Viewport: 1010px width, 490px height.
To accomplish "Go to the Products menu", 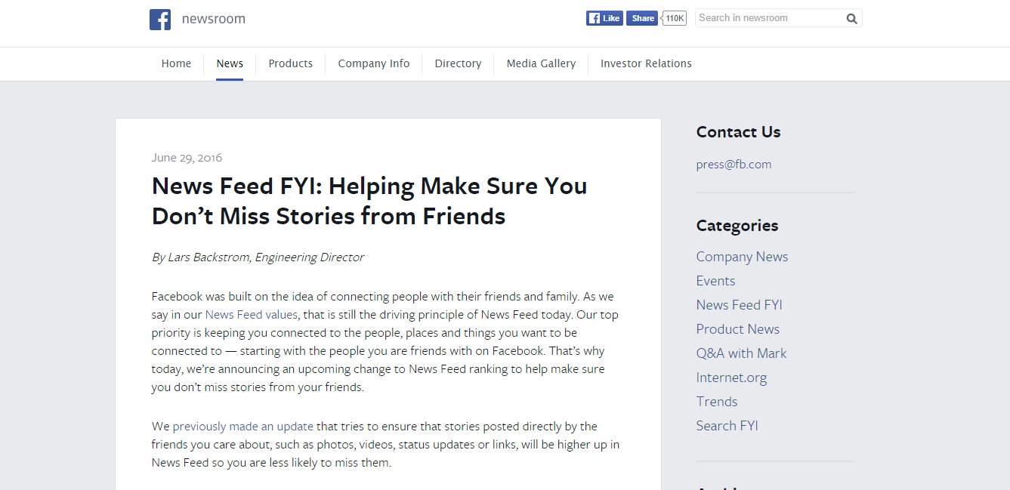I will pos(290,63).
